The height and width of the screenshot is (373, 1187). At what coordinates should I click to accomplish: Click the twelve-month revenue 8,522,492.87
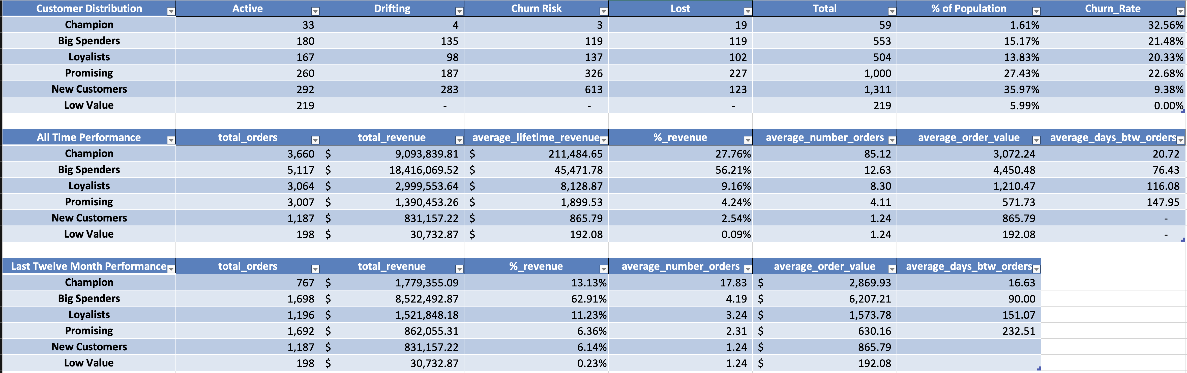coord(392,299)
